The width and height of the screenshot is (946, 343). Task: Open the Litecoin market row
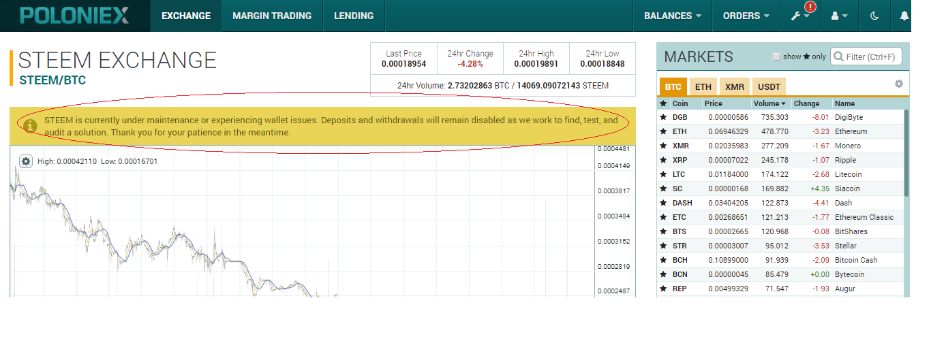tap(780, 174)
